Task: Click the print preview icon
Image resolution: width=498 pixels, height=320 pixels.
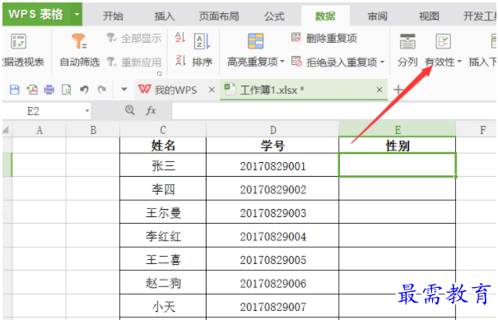Action: [x=67, y=90]
